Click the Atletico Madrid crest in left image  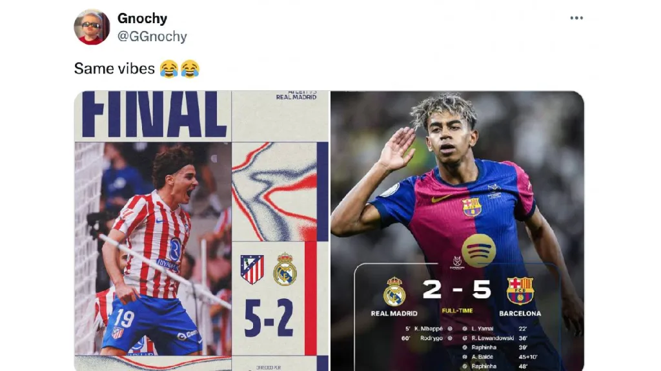point(252,269)
